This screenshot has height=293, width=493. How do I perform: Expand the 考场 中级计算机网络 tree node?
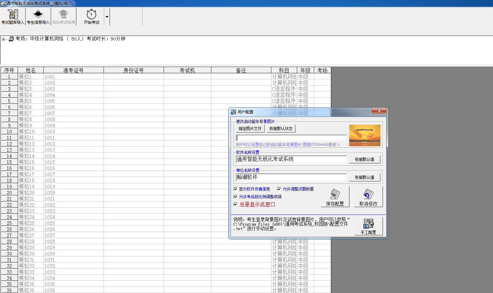[x=3, y=39]
